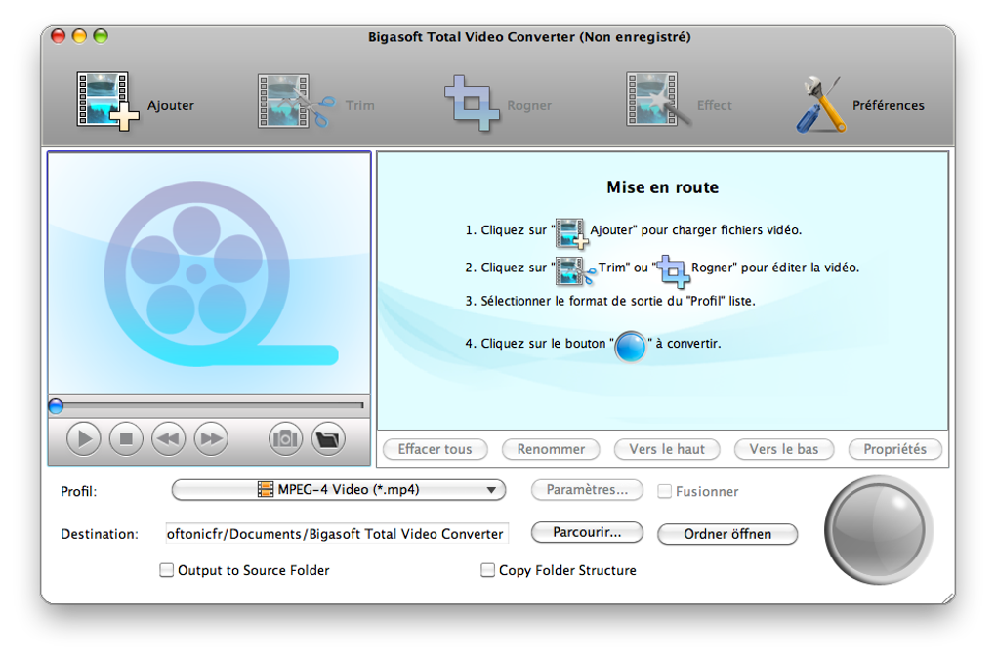
Task: Click the Destination: label
Action: (x=99, y=534)
